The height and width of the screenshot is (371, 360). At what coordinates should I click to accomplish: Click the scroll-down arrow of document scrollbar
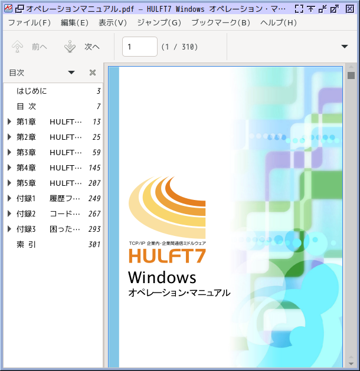(x=351, y=364)
